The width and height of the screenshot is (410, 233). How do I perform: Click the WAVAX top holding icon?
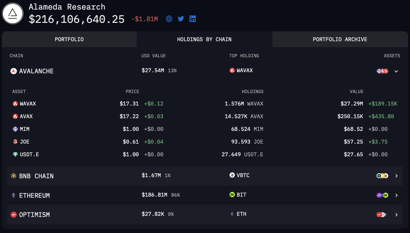click(232, 71)
